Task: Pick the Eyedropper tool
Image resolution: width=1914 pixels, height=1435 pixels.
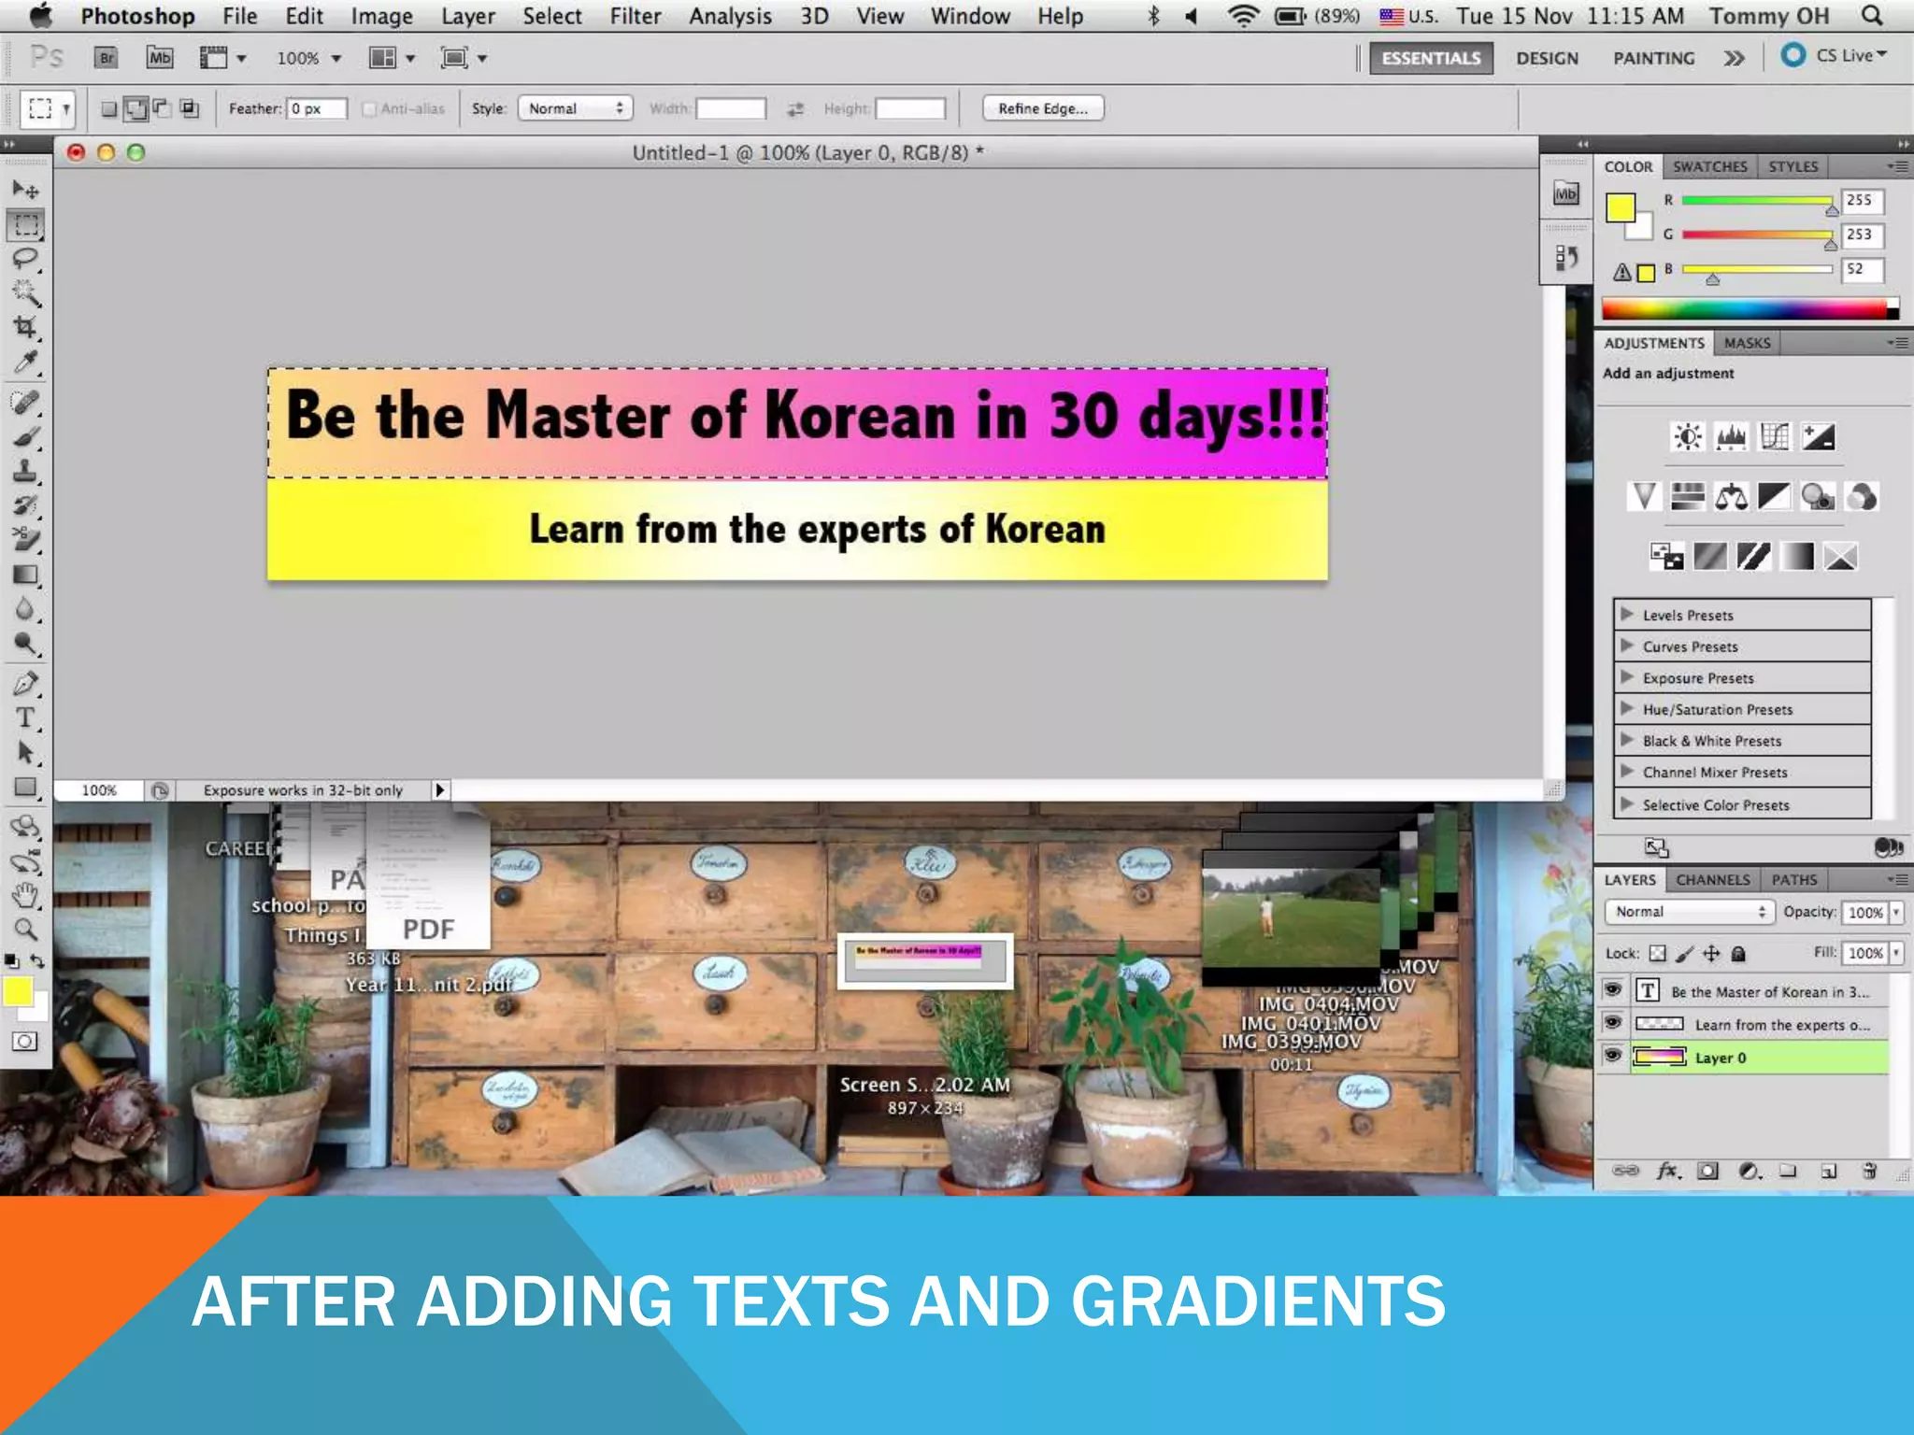Action: (25, 362)
